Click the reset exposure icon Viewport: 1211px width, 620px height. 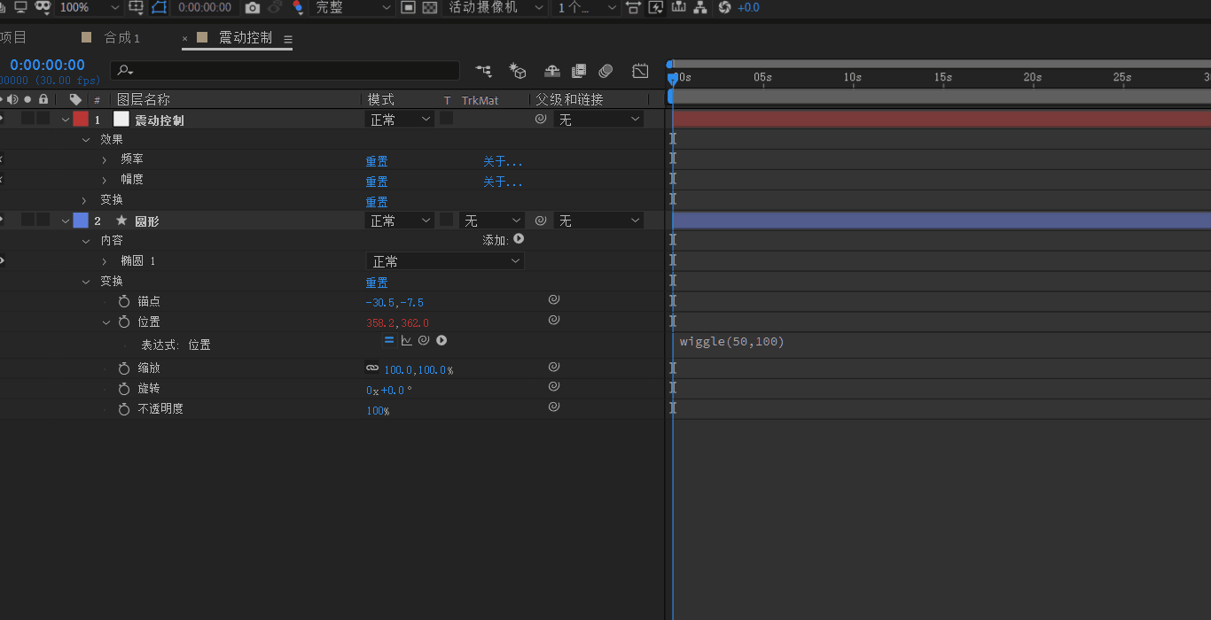(x=724, y=7)
